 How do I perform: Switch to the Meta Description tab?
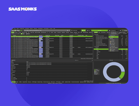coord(38,32)
